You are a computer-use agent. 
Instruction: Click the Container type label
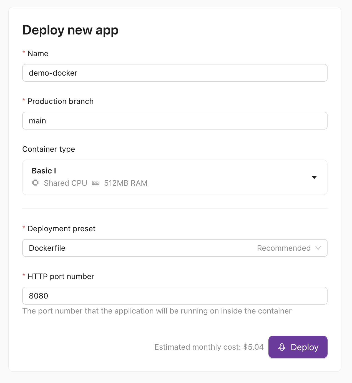tap(49, 149)
